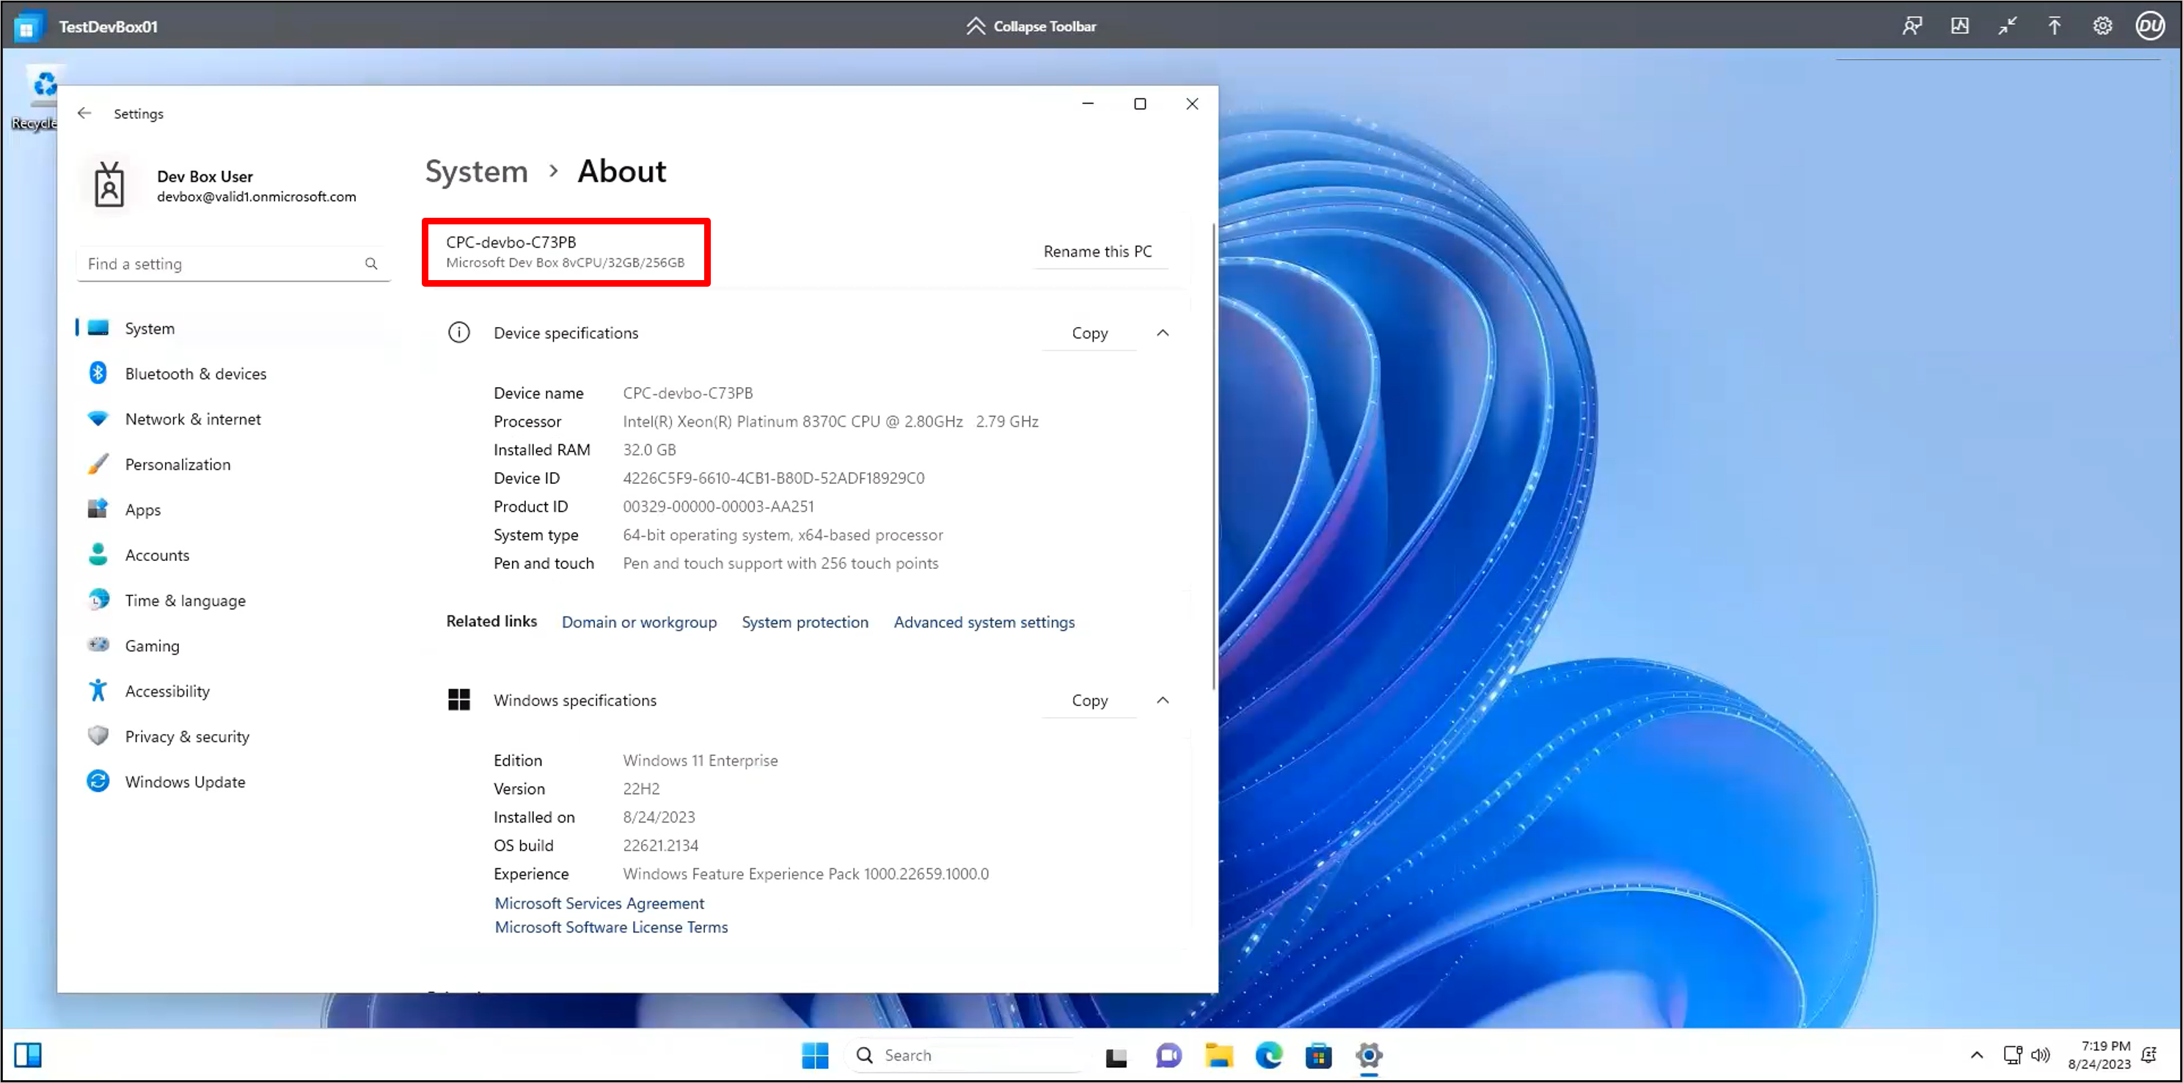Click the Dev Box User profile picture
2183x1083 pixels.
[x=109, y=185]
